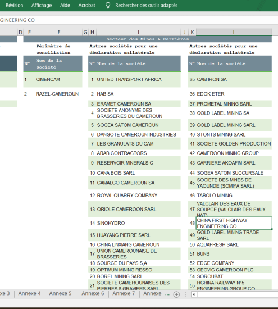Select cell AQUAFRESH SARL
The width and height of the screenshot is (278, 309).
pos(234,244)
